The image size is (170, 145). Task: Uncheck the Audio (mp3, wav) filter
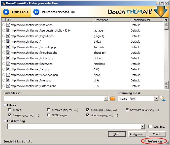[x=88, y=110]
